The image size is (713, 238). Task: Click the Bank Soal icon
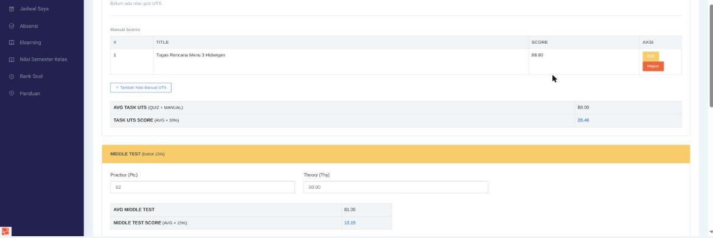pyautogui.click(x=12, y=76)
